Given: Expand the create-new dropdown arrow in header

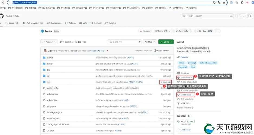Looking at the screenshot, I should coord(243,16).
